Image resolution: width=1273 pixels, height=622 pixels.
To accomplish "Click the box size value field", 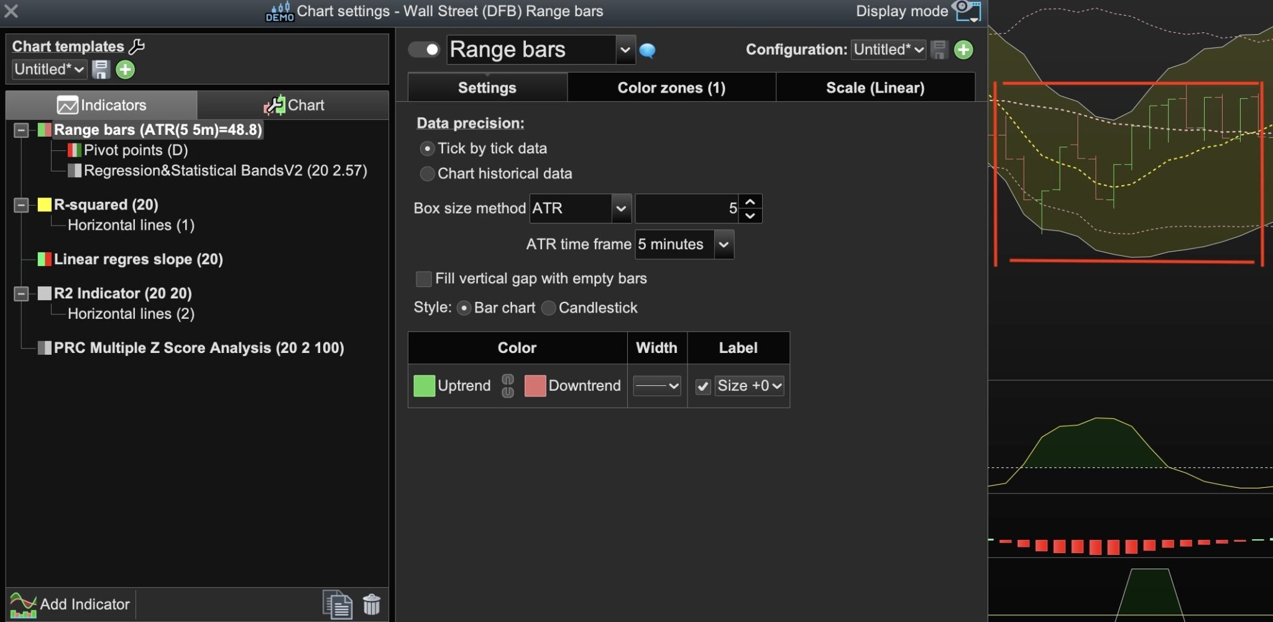I will point(687,208).
